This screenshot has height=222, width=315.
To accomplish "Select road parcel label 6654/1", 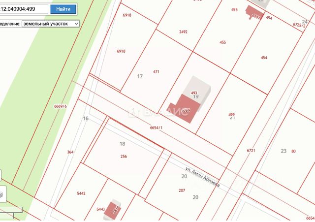I will click(x=156, y=127).
